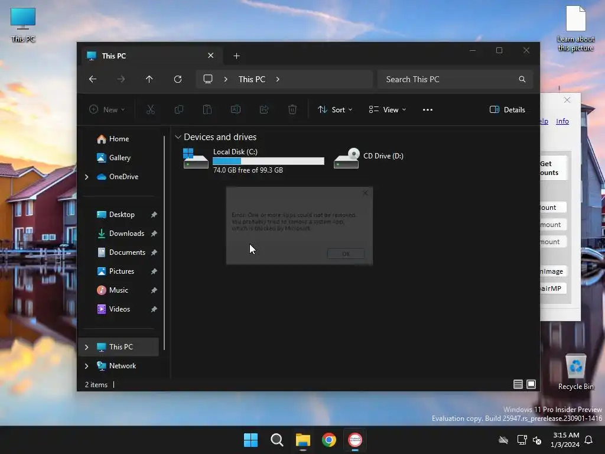Expand the This PC tree node

pos(86,347)
